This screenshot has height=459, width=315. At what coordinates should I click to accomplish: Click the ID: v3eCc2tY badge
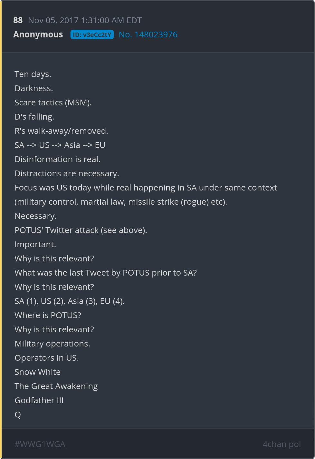click(92, 35)
